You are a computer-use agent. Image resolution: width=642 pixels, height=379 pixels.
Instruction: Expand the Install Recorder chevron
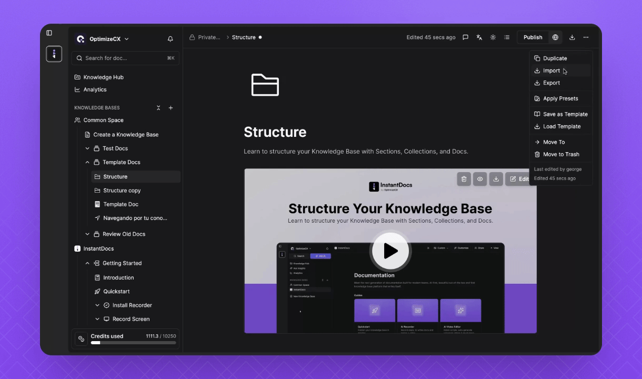pyautogui.click(x=97, y=305)
